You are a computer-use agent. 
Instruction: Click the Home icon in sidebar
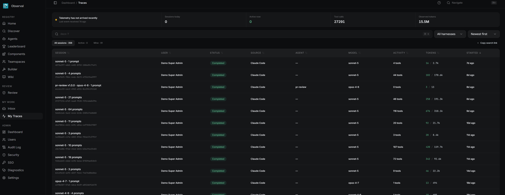tap(4, 23)
